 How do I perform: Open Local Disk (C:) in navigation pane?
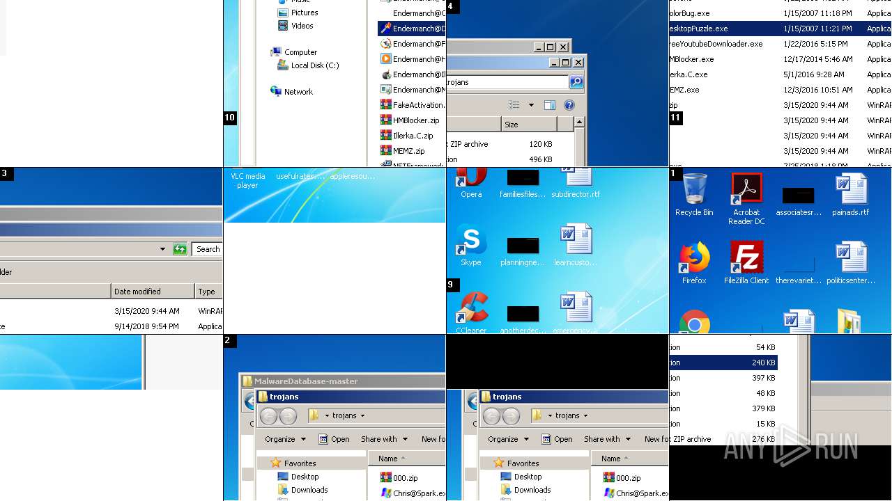pyautogui.click(x=308, y=65)
